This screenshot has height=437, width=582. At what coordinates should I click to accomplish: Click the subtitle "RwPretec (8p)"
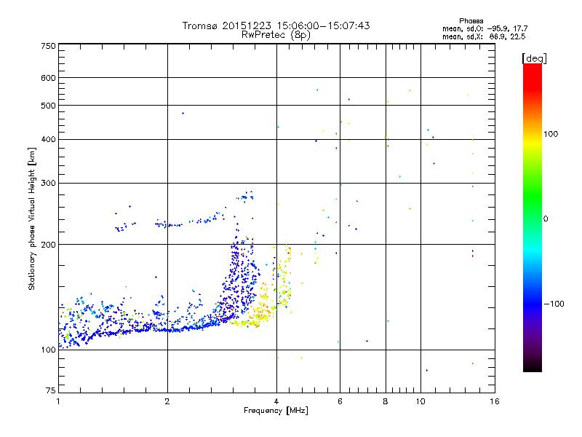click(276, 35)
